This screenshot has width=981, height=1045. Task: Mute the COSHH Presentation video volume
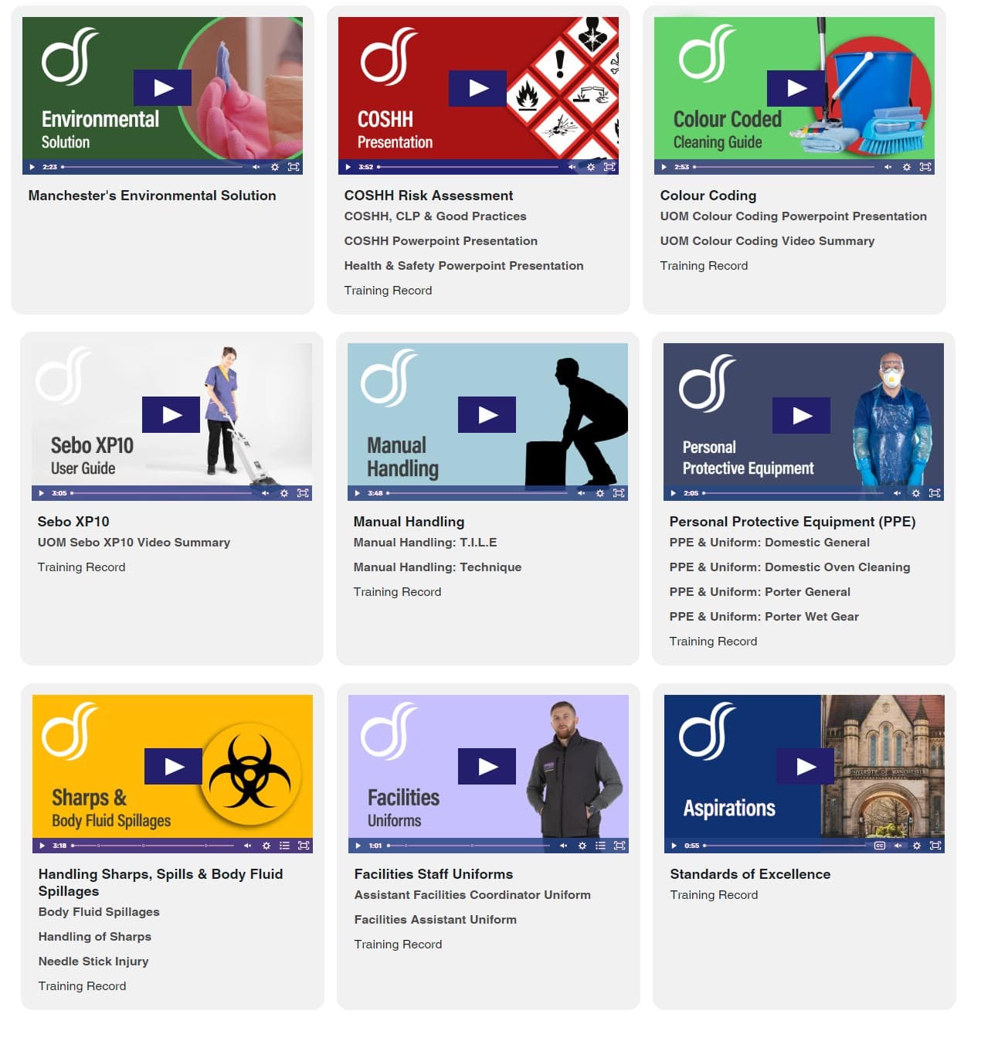point(572,167)
